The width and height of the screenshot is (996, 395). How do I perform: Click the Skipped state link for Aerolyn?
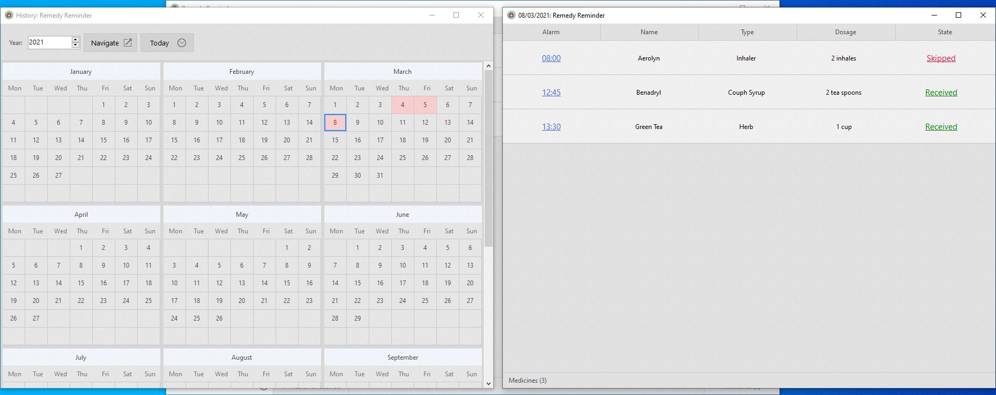point(941,58)
